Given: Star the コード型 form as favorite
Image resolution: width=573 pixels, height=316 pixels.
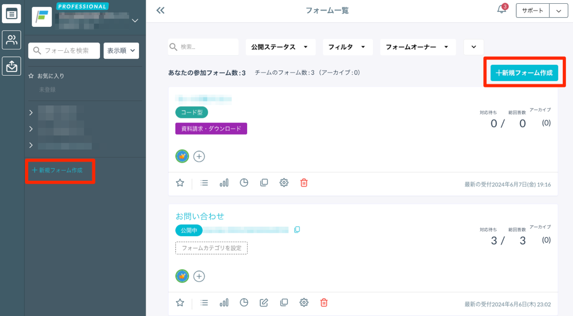Looking at the screenshot, I should point(180,183).
